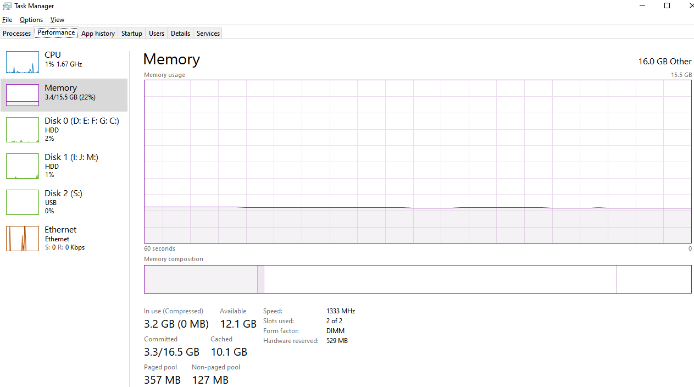The height and width of the screenshot is (387, 694).
Task: Open the Details tab
Action: point(180,34)
